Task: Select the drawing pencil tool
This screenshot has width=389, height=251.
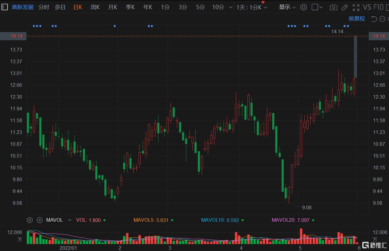Action: click(345, 7)
